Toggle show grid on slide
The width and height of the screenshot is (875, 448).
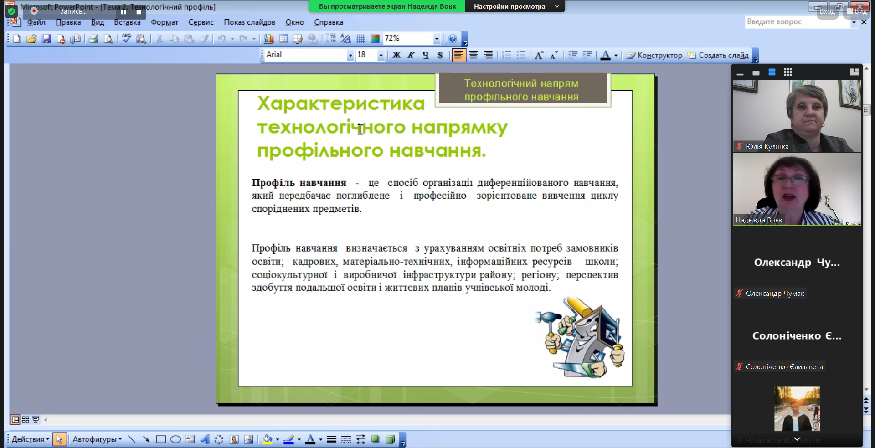(x=360, y=39)
